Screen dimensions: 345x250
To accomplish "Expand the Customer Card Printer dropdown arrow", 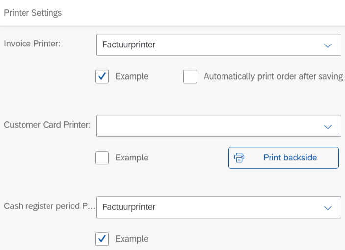I will pos(328,126).
